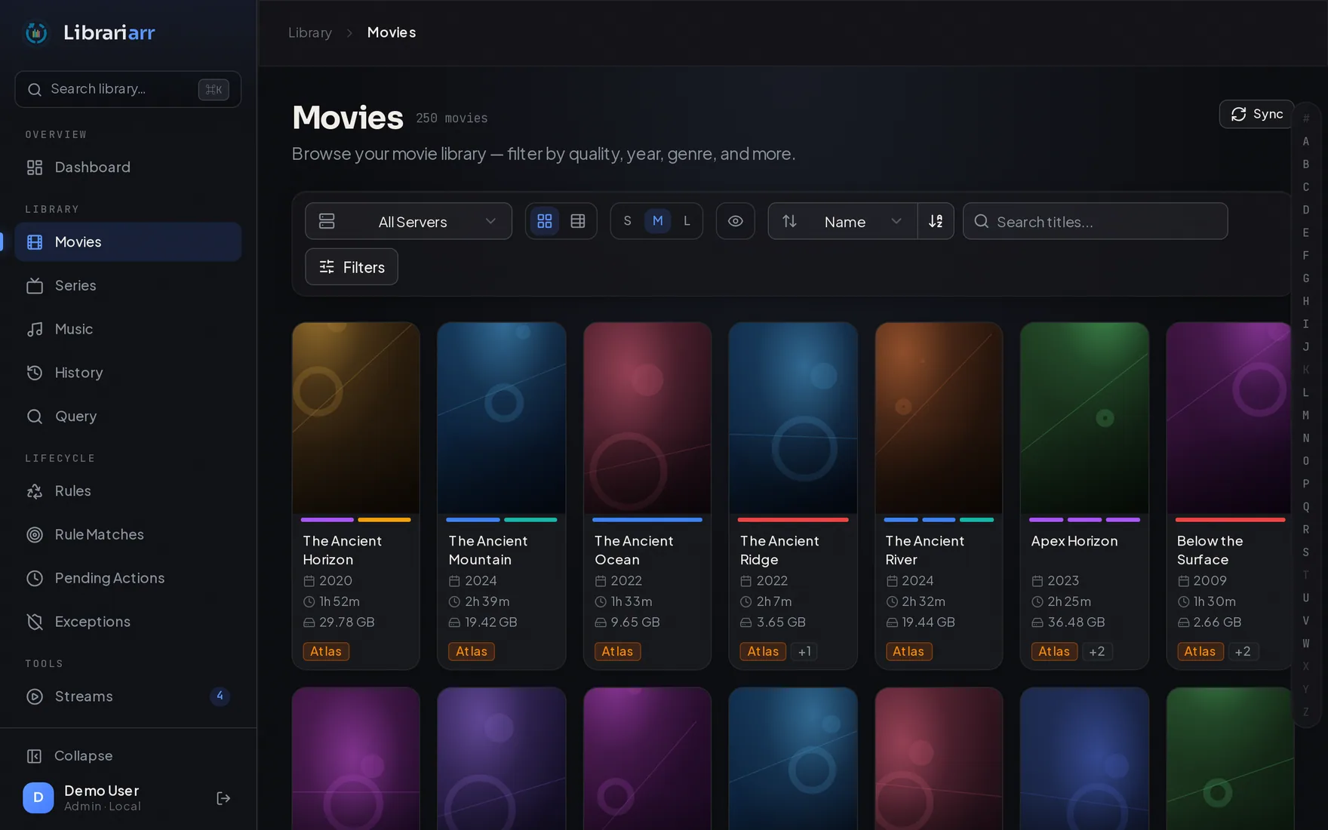The width and height of the screenshot is (1328, 830).
Task: Click Atlas tag on The Ancient Horizon
Action: (326, 651)
